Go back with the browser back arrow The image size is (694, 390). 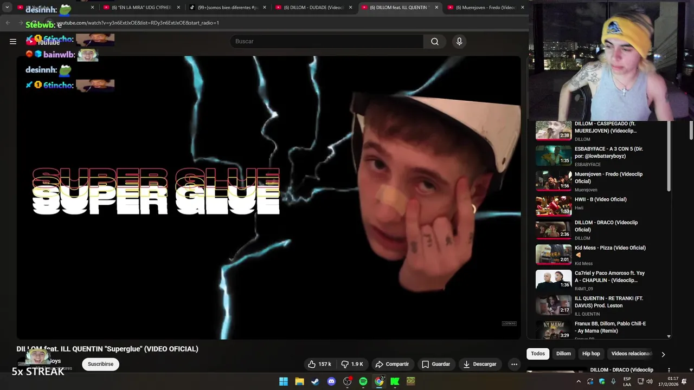8,23
